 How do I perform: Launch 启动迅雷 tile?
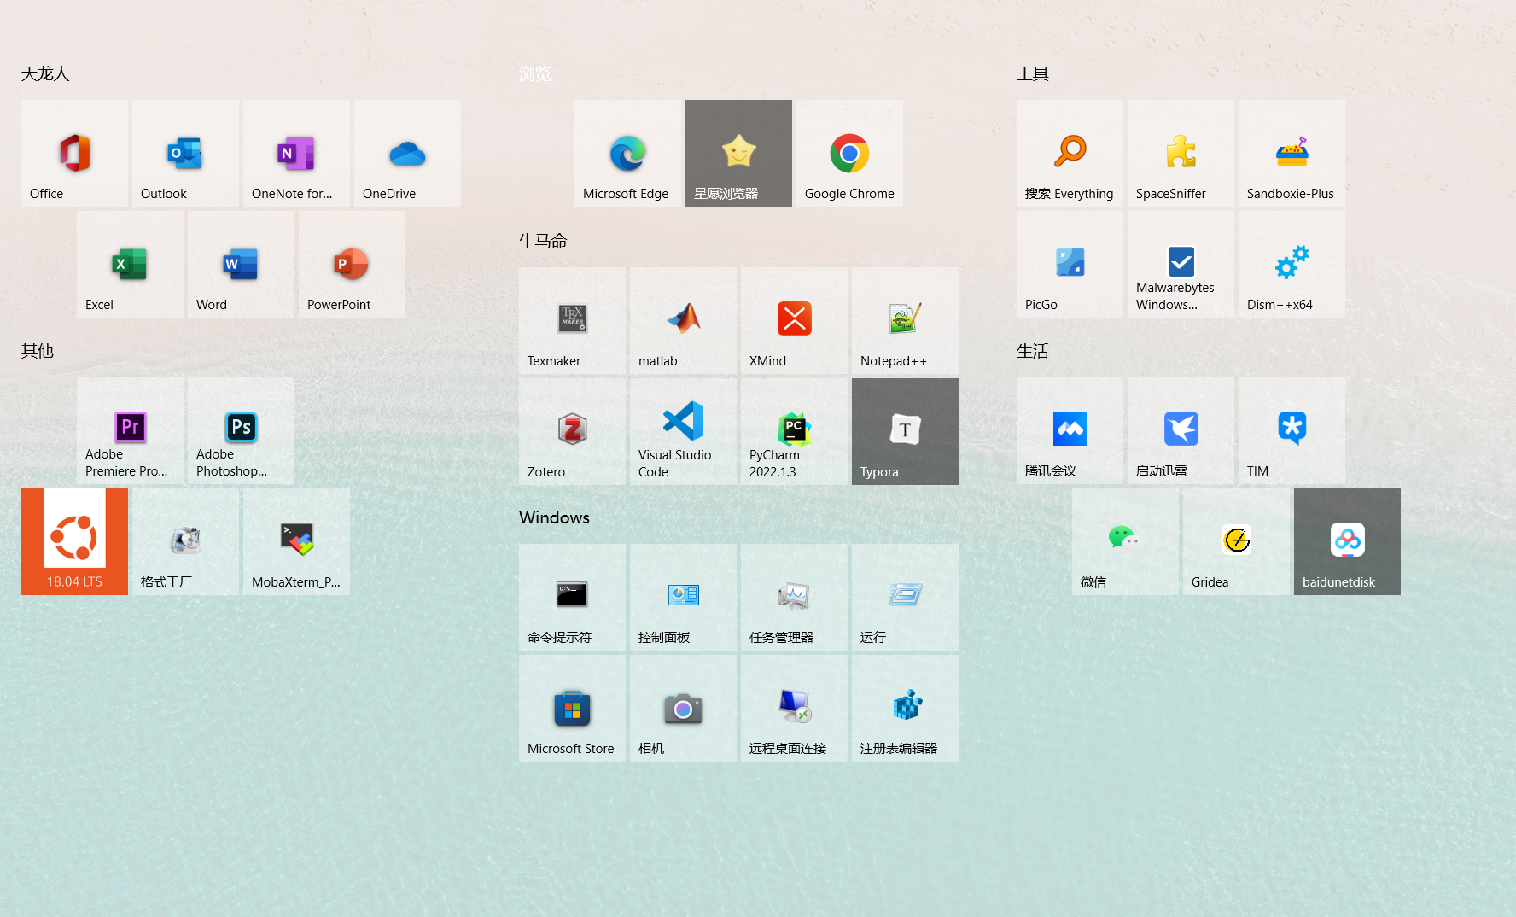1181,430
